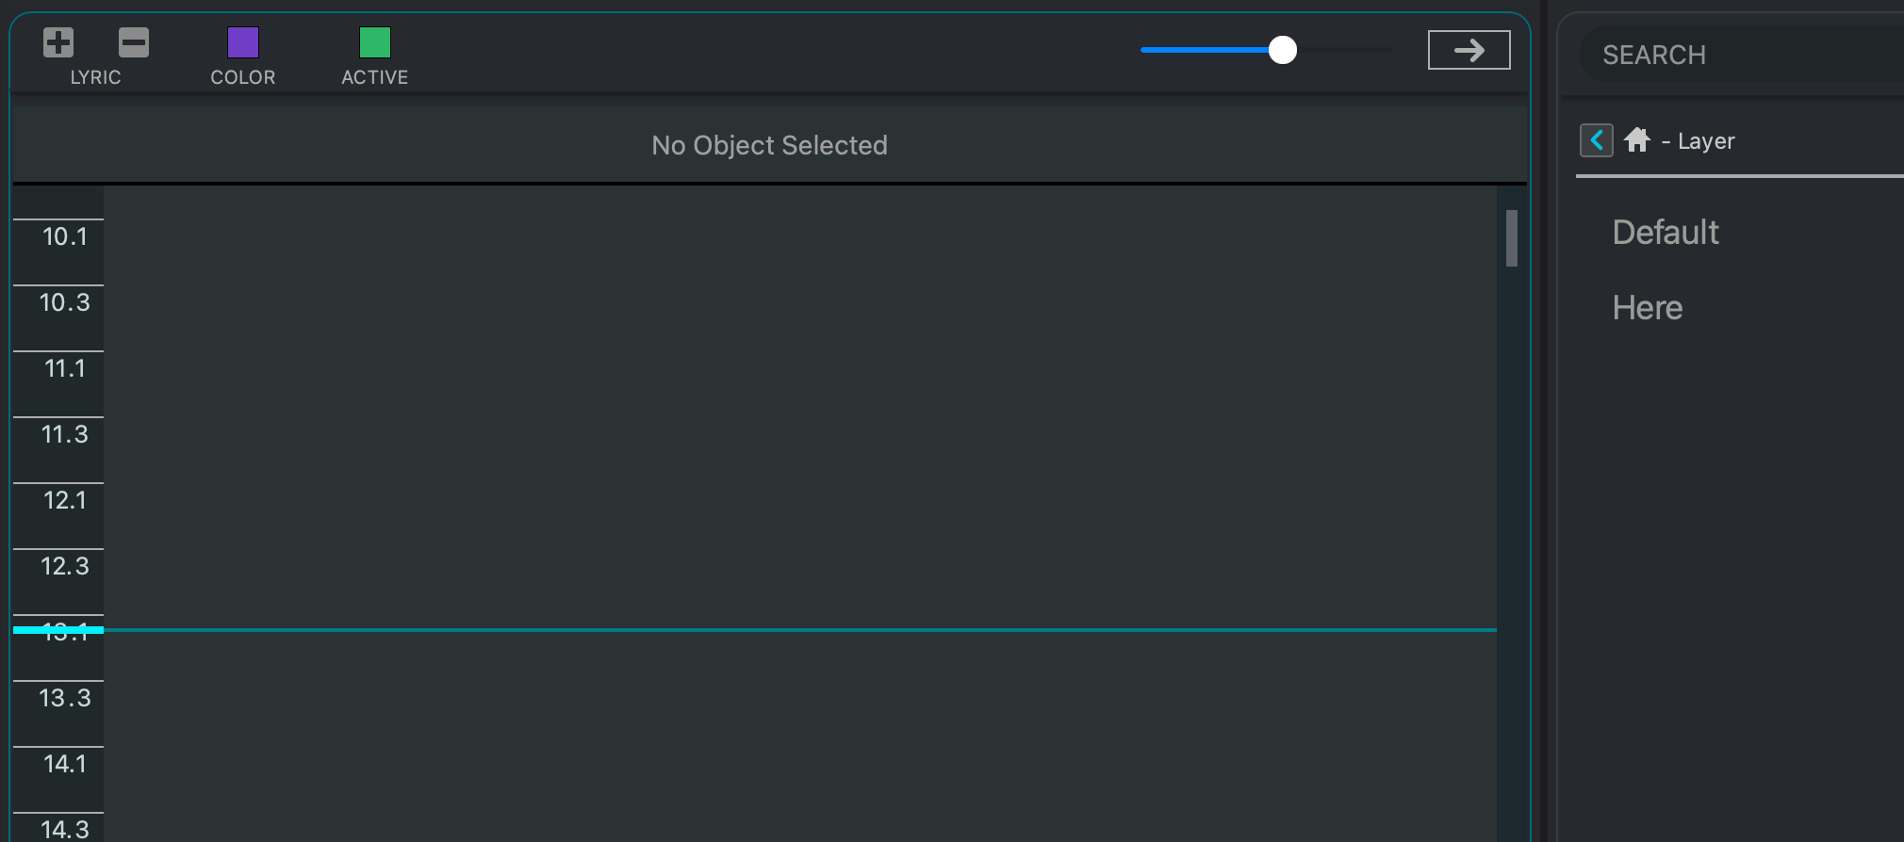The width and height of the screenshot is (1904, 842).
Task: Jump to the 11.1 beat marker
Action: click(x=64, y=369)
